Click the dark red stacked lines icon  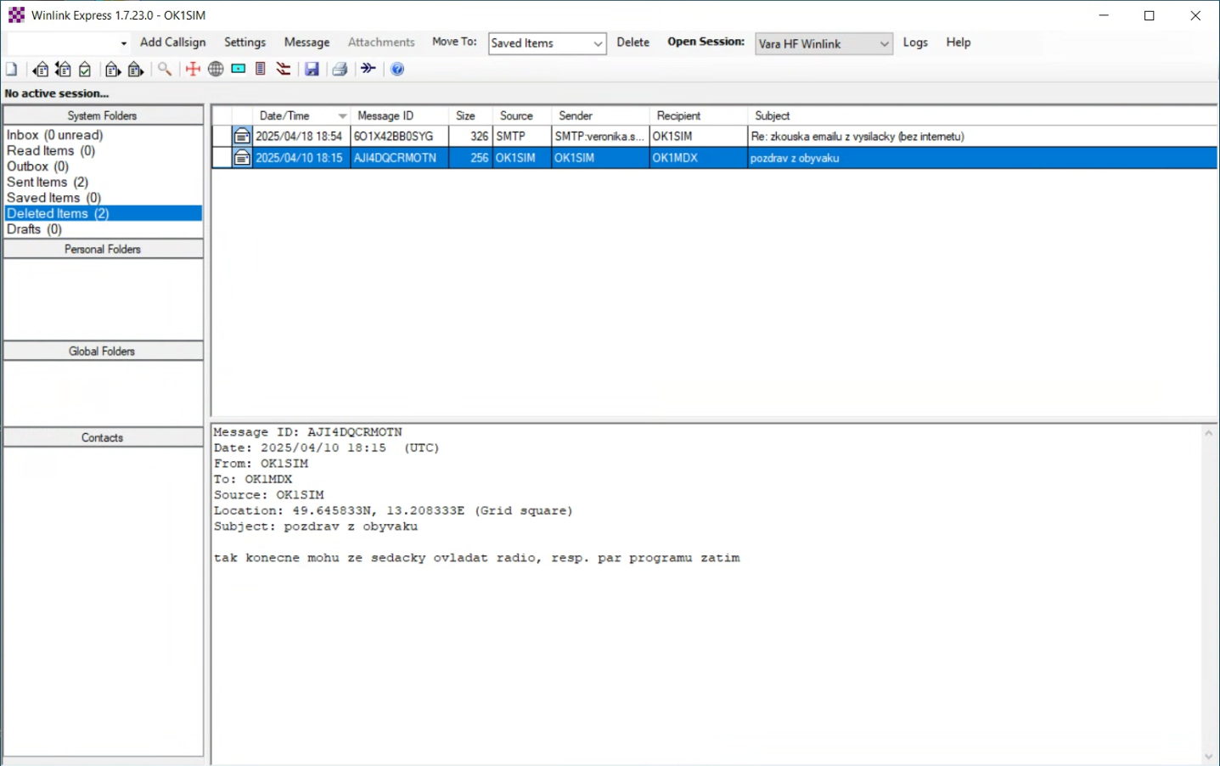284,70
